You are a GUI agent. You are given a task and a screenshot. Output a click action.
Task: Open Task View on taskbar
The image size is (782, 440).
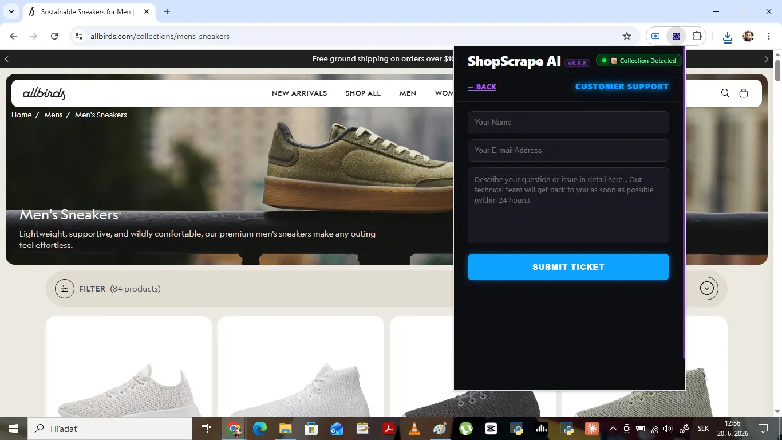tap(206, 429)
